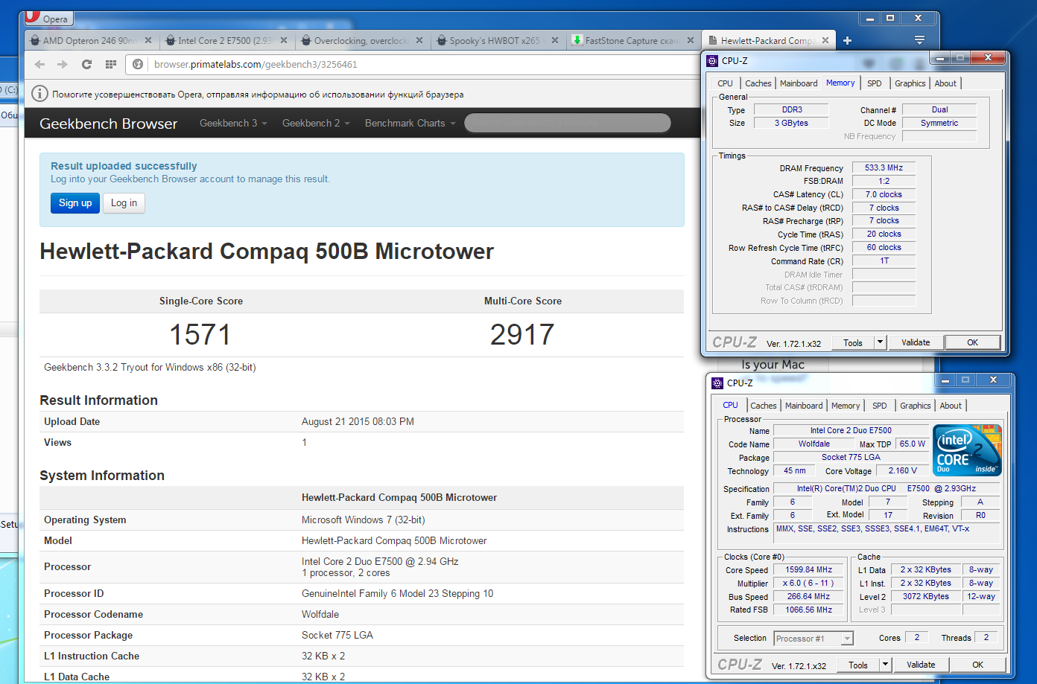Click the lower CPU-Z window title icon
This screenshot has width=1037, height=684.
point(717,383)
